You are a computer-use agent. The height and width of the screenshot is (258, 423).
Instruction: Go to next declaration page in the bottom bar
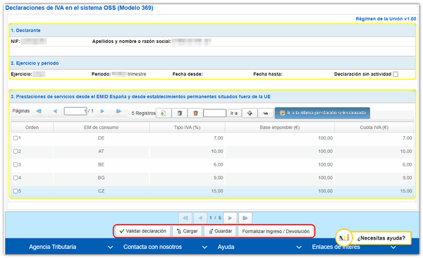230,218
